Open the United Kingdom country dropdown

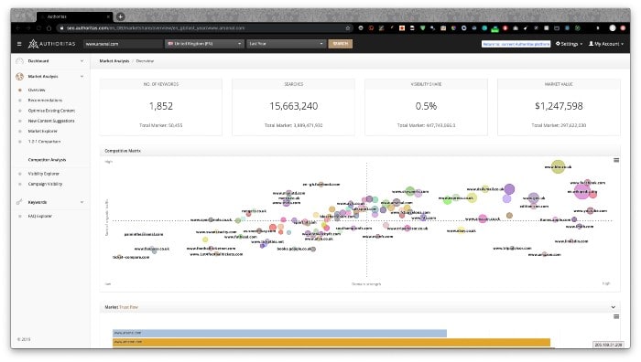click(204, 44)
